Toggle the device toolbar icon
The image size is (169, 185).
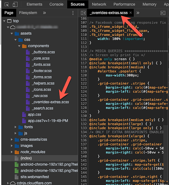pos(15,4)
